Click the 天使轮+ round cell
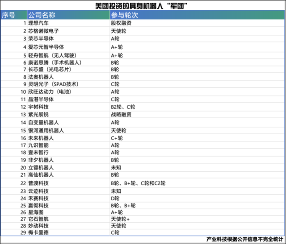Viewport: 286px width, 244px height. [x=197, y=219]
